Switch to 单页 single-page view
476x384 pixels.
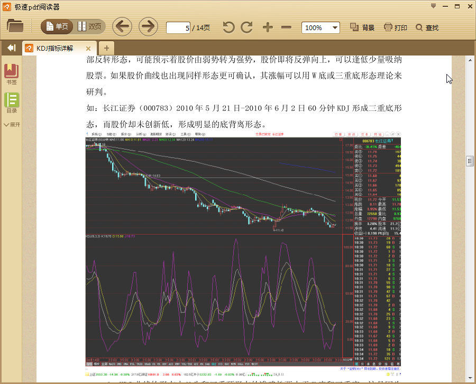click(57, 26)
